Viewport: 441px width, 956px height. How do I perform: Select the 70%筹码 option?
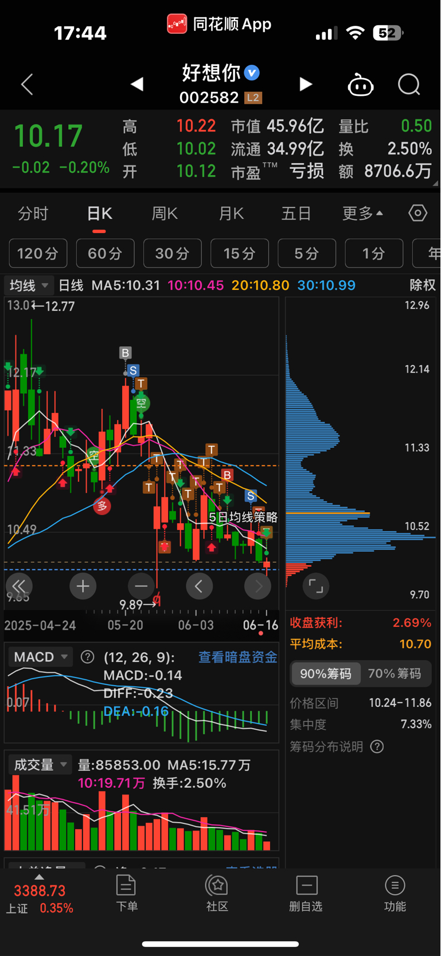395,674
